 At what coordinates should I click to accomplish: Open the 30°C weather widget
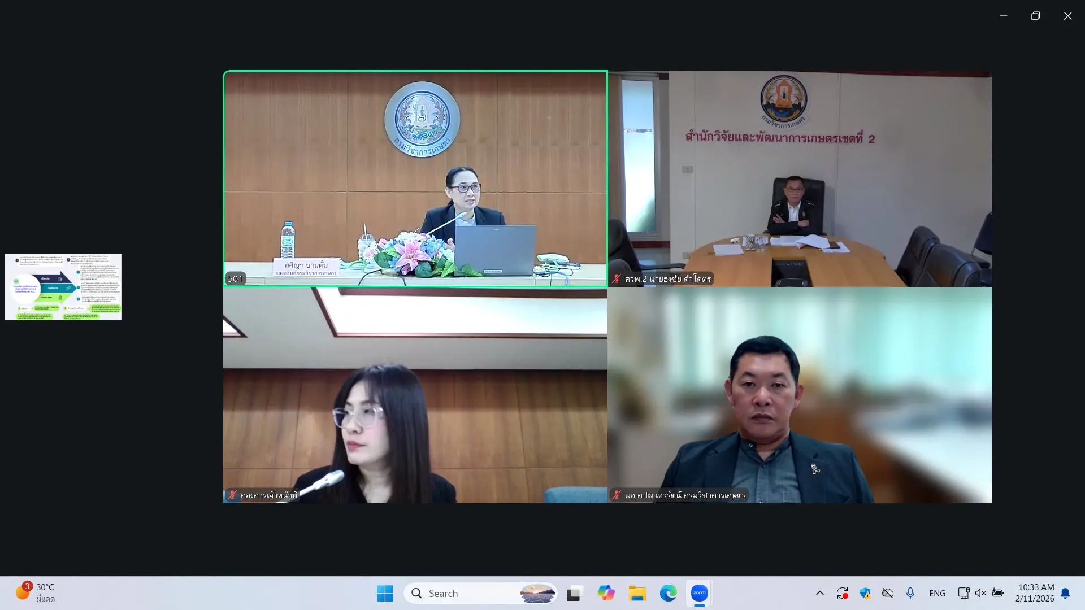(x=35, y=593)
